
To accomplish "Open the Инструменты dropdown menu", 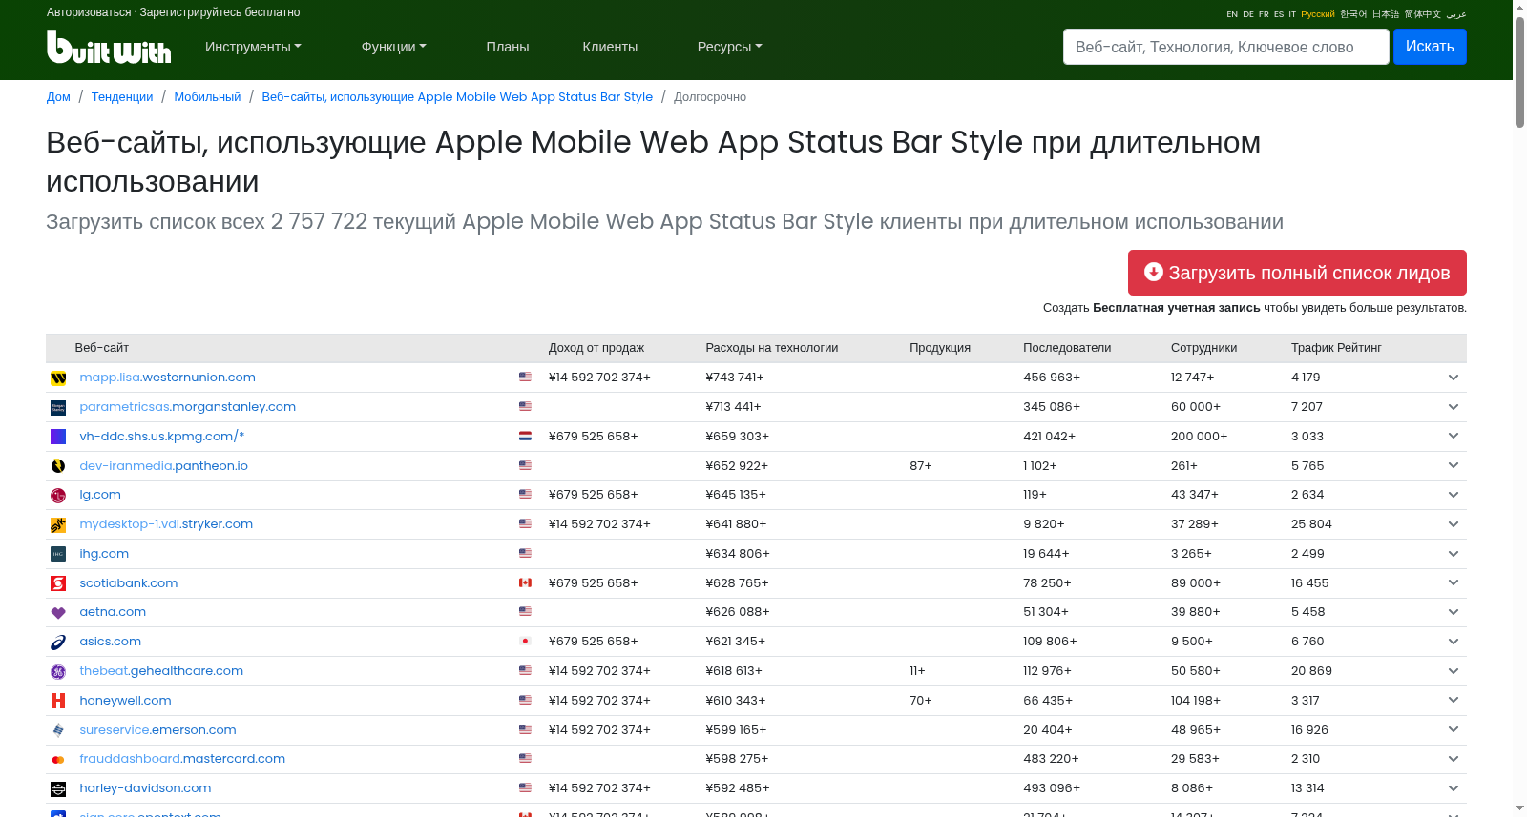I will coord(253,47).
